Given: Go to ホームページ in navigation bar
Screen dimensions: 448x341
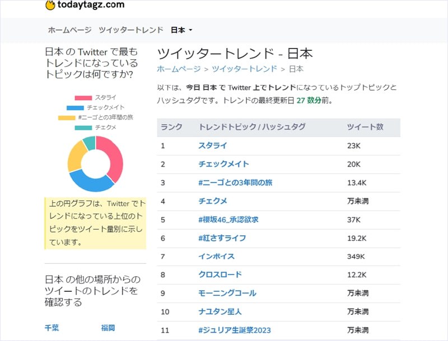Looking at the screenshot, I should 69,30.
